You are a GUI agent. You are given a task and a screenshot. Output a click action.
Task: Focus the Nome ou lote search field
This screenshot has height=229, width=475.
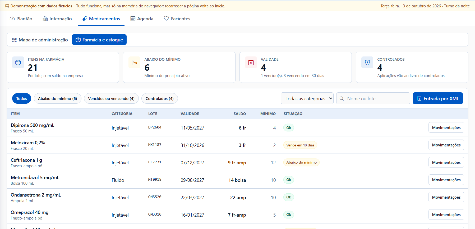[373, 98]
